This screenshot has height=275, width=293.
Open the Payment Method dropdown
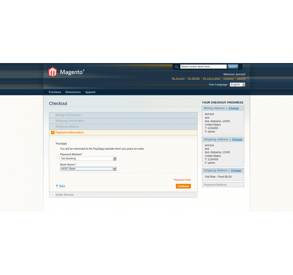coord(88,159)
